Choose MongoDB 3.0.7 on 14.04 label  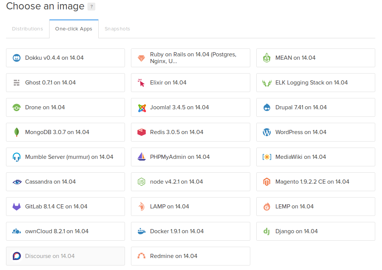pos(57,132)
